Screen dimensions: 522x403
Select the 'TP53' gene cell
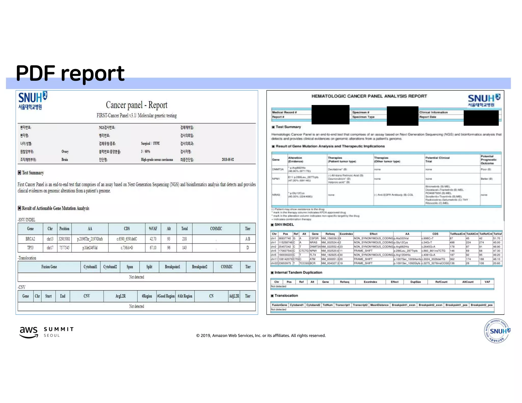coord(30,248)
